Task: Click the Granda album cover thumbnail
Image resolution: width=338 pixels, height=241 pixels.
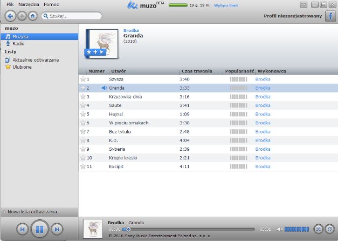Action: 102,44
